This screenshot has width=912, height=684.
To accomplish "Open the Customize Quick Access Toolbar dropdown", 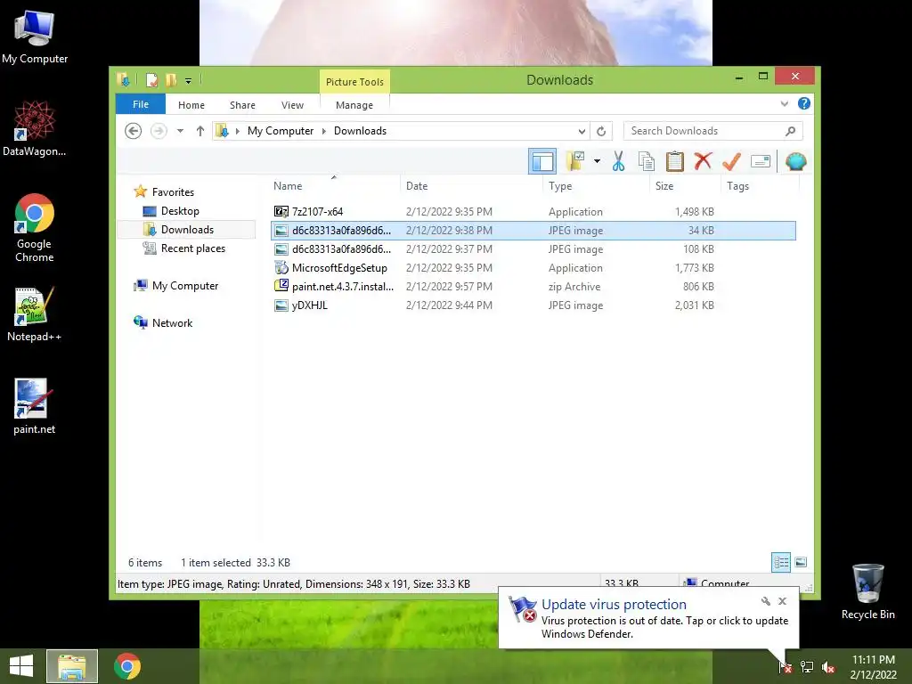I will pos(189,81).
